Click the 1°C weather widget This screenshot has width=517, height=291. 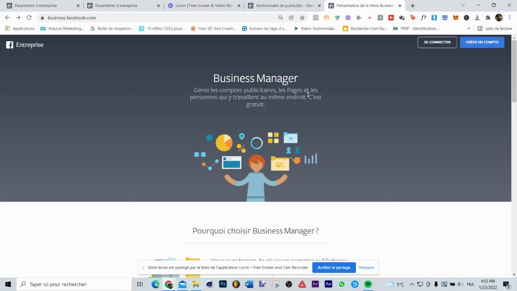pos(395,284)
